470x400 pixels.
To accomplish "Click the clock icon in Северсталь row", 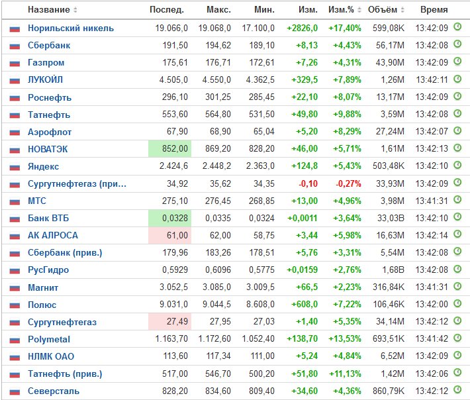I will [457, 390].
